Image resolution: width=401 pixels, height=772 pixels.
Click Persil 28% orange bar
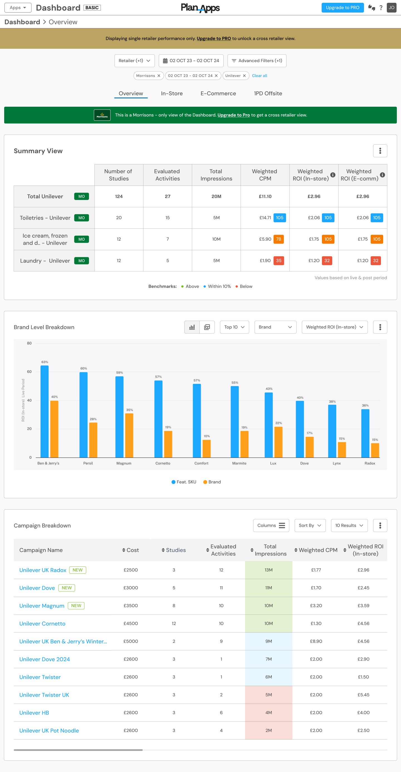pyautogui.click(x=93, y=440)
